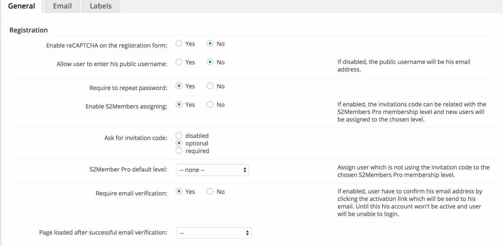Select Yes for S2Members assigning
Image resolution: width=503 pixels, height=246 pixels.
click(179, 105)
